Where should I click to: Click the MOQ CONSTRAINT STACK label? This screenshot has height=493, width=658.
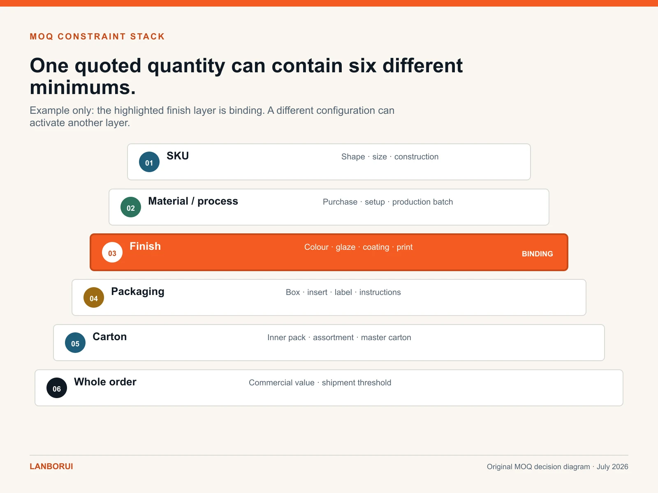pos(97,37)
